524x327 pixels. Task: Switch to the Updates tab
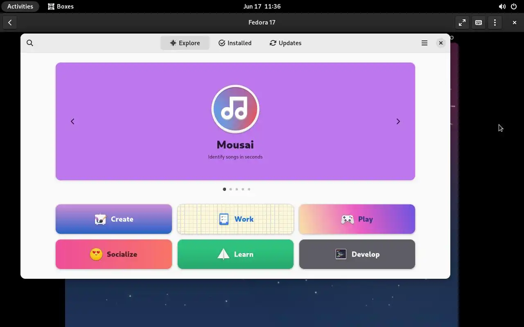tap(285, 43)
